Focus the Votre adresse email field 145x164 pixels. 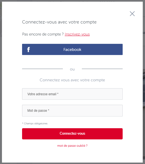(72, 94)
